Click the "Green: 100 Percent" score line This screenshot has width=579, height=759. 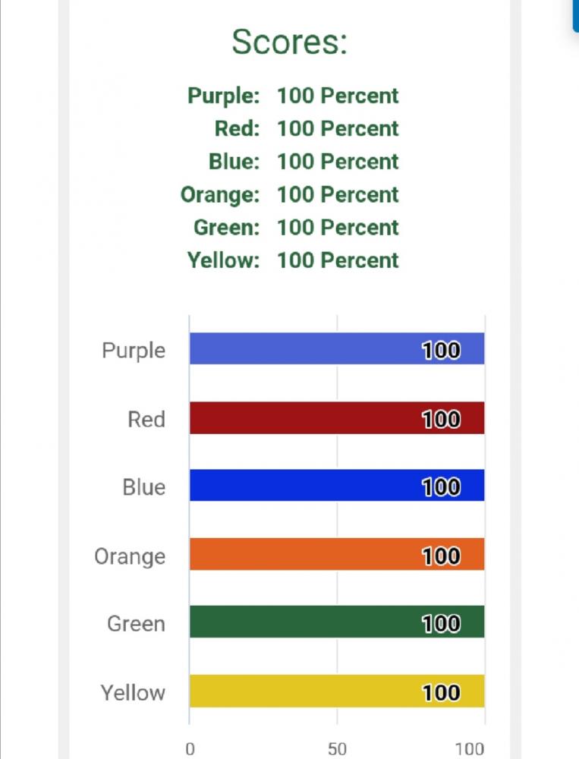[x=296, y=227]
